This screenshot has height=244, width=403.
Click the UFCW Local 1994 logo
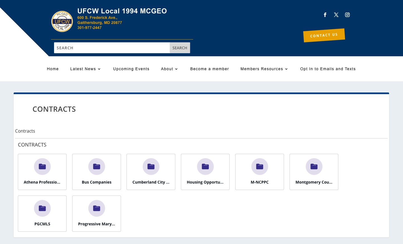coord(62,21)
